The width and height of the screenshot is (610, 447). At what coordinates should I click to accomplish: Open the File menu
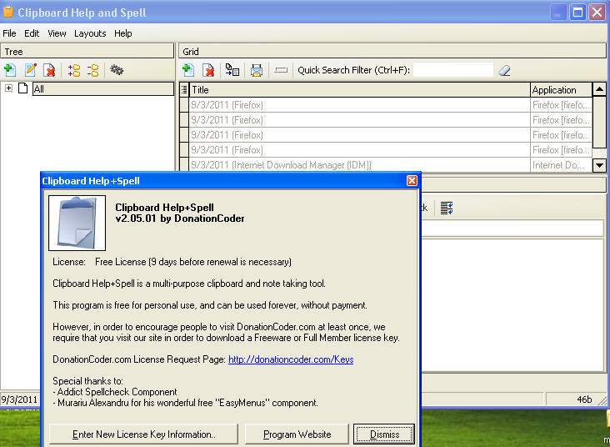[9, 33]
